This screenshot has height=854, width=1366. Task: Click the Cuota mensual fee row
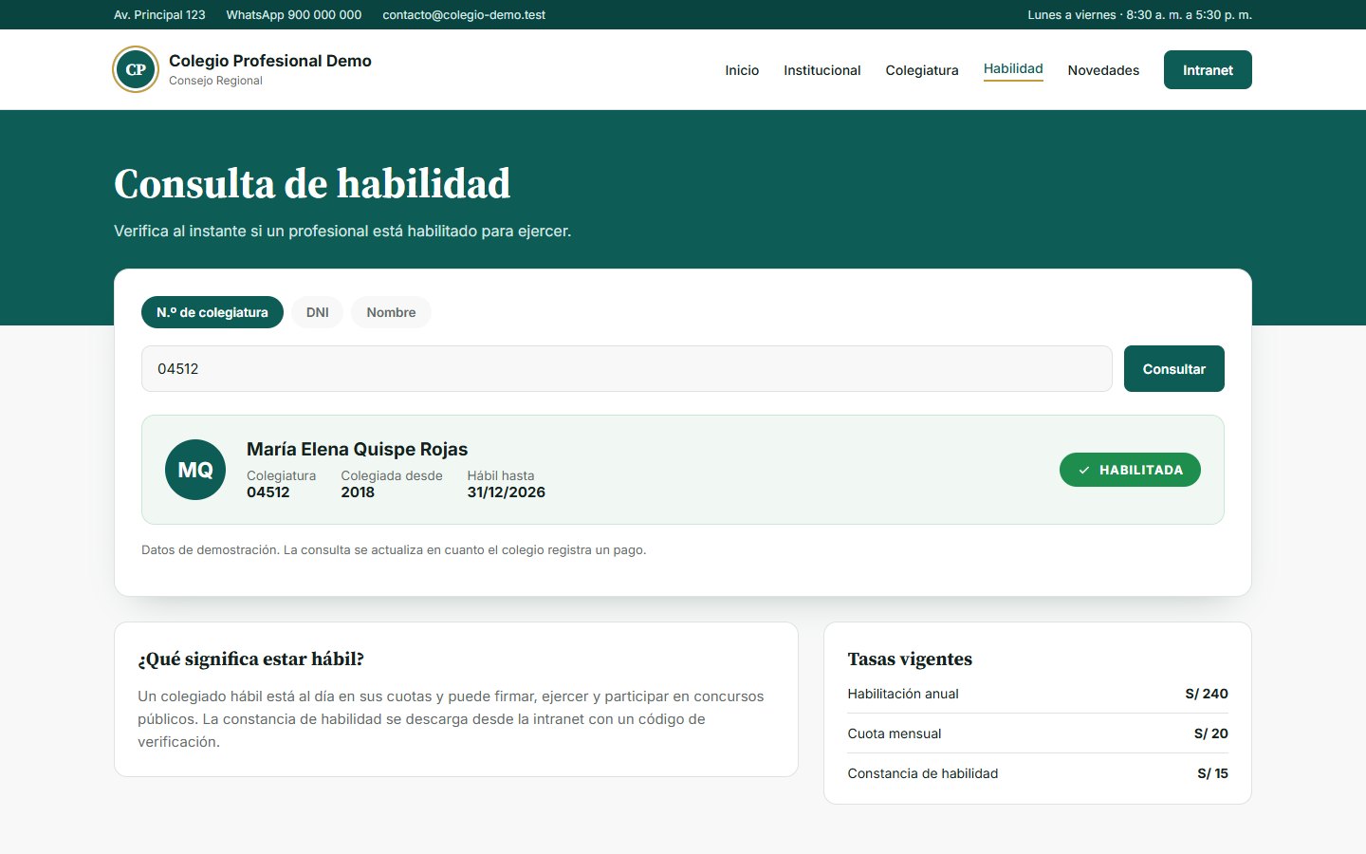click(1038, 733)
